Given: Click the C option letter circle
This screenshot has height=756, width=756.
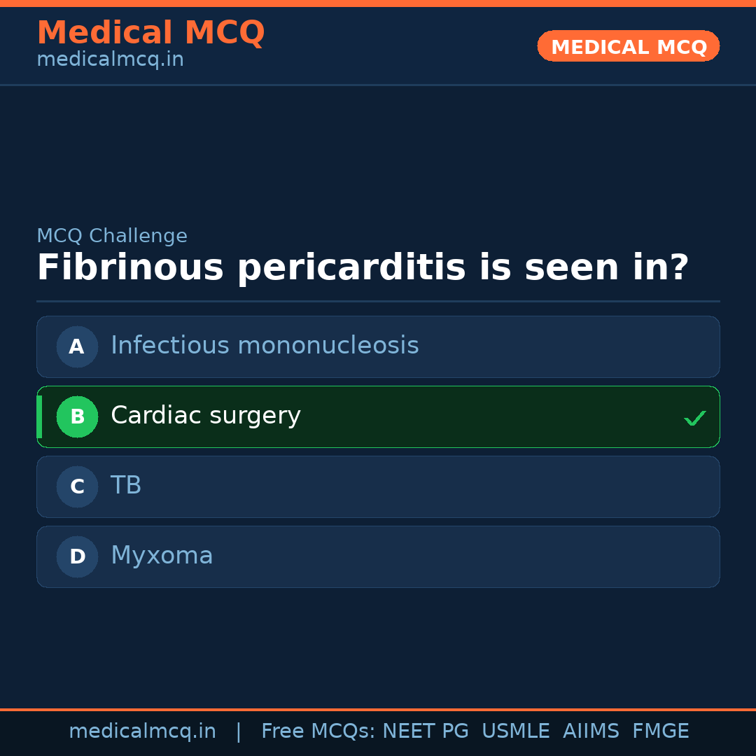Looking at the screenshot, I should click(77, 486).
